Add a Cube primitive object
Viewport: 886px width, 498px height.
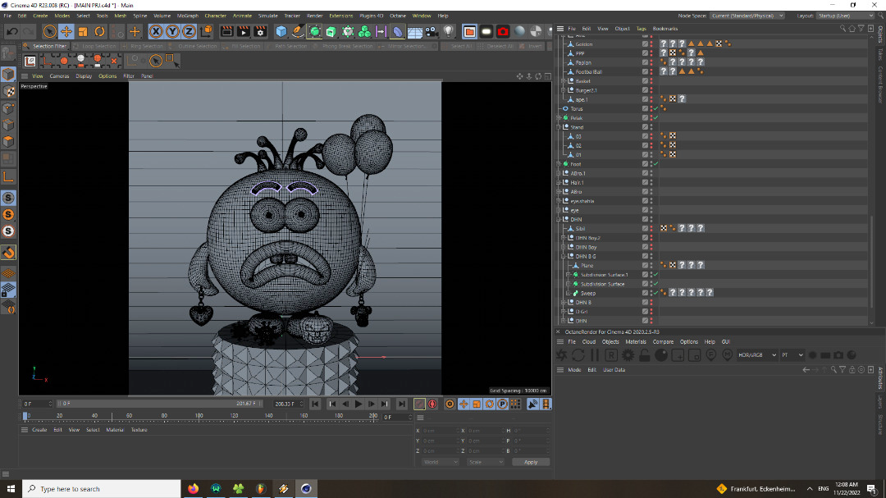[281, 31]
